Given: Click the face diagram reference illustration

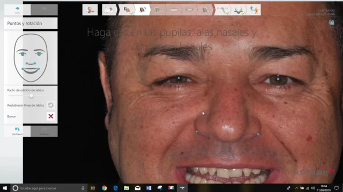Looking at the screenshot, I should point(31,58).
